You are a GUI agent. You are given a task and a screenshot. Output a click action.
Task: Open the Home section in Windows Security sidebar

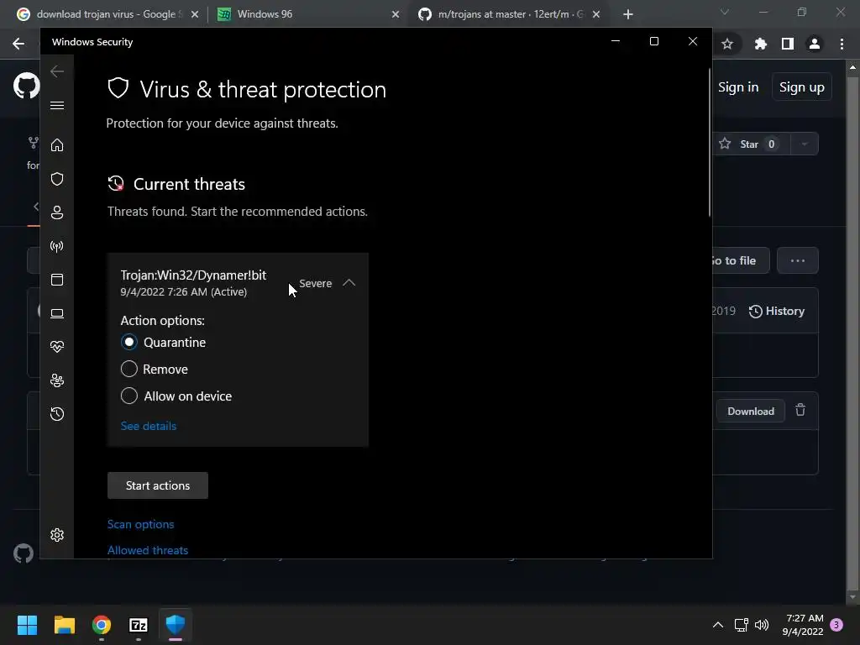click(x=57, y=145)
